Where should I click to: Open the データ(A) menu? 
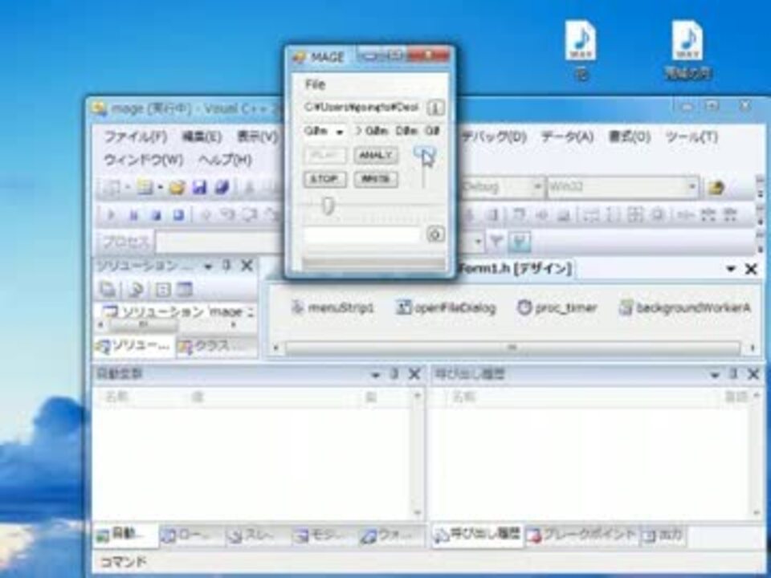(x=567, y=136)
